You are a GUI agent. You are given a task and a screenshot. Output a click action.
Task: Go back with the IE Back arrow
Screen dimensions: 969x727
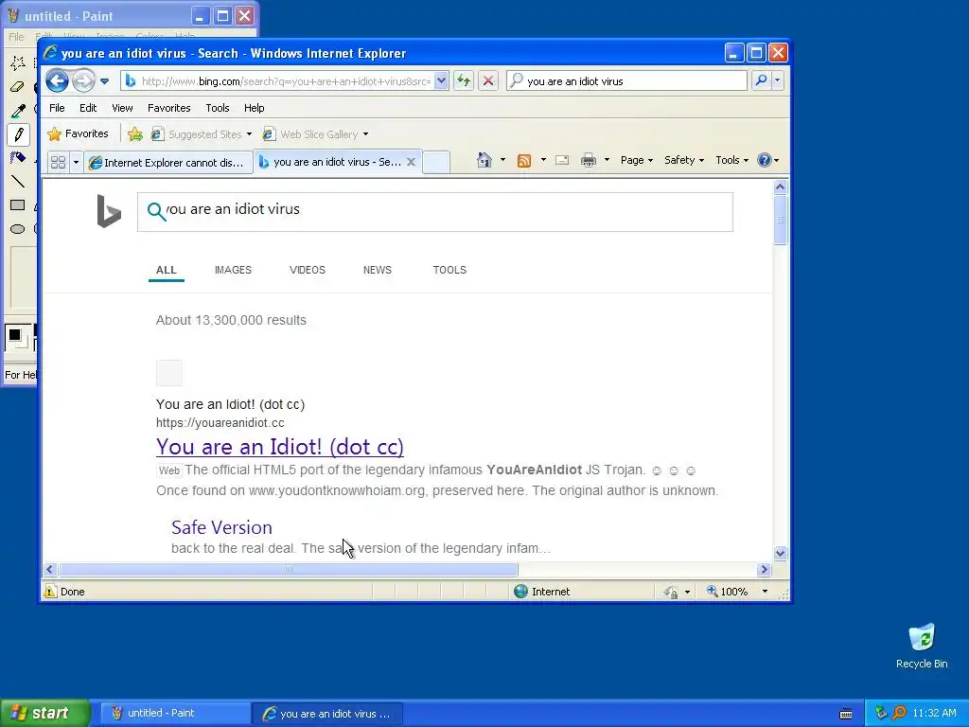[57, 81]
